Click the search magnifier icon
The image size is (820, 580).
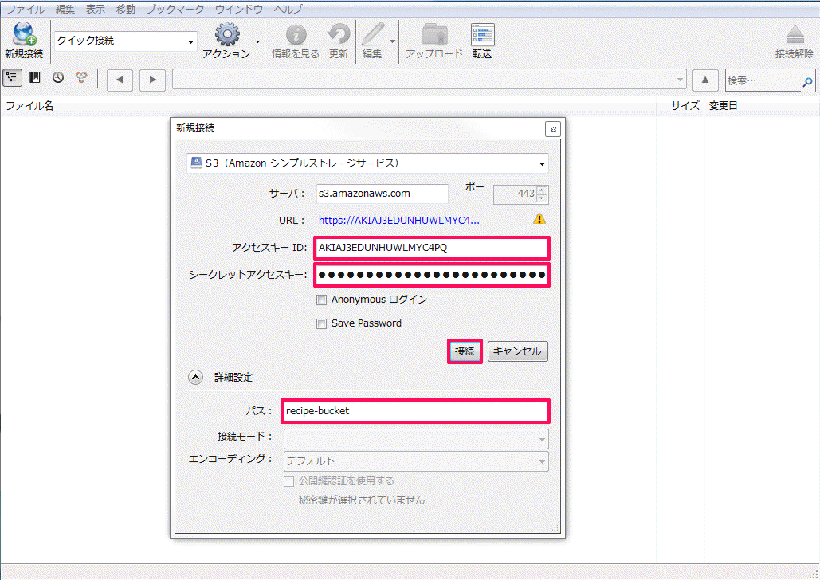coord(807,81)
